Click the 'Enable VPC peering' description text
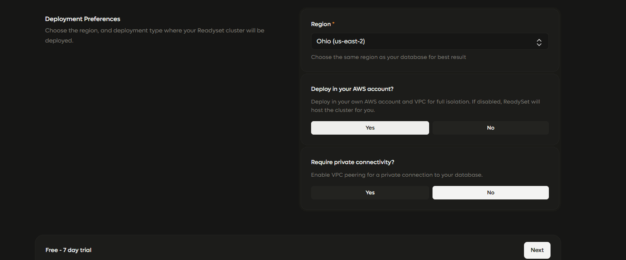The width and height of the screenshot is (626, 260). [x=397, y=175]
